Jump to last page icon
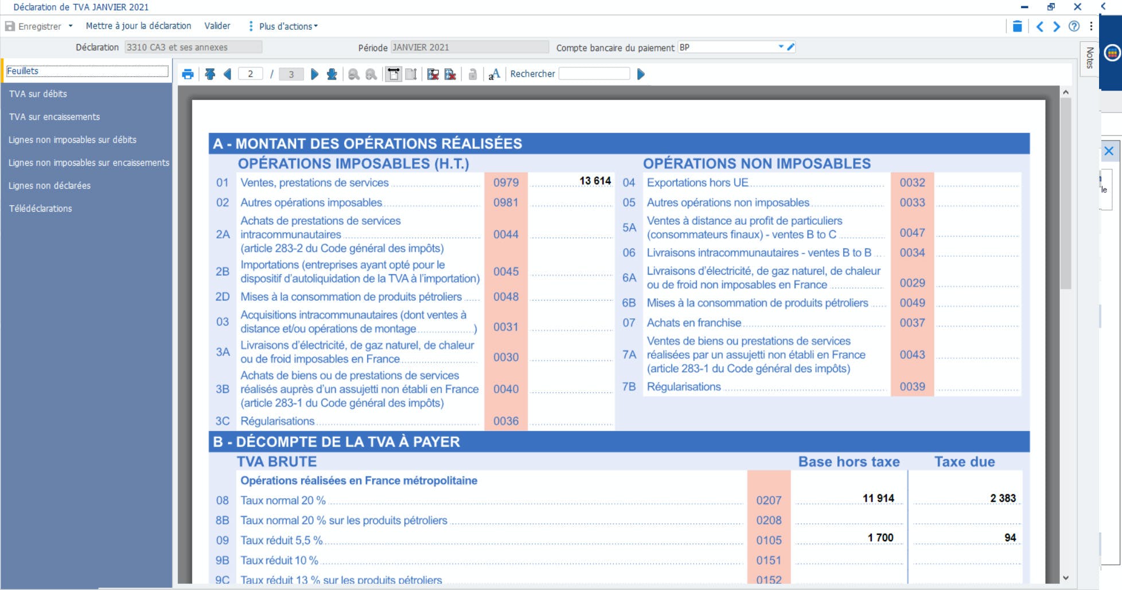The height and width of the screenshot is (590, 1122). click(x=332, y=74)
